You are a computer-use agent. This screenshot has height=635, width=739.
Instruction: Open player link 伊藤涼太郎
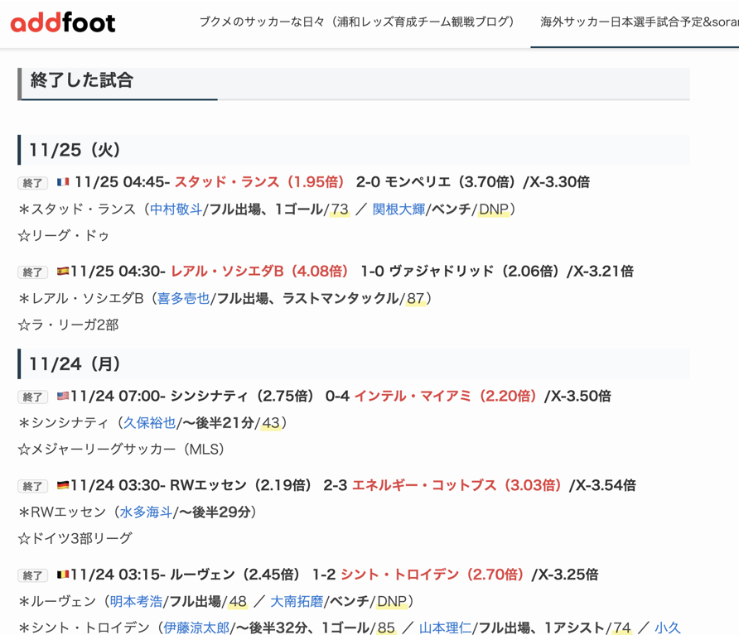(196, 628)
